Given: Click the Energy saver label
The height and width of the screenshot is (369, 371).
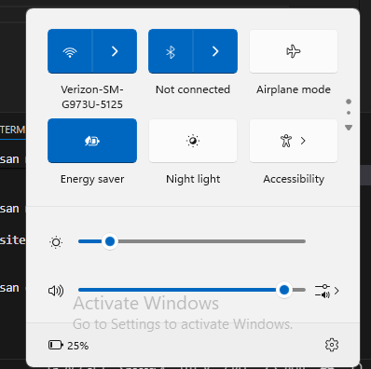Looking at the screenshot, I should coord(92,179).
